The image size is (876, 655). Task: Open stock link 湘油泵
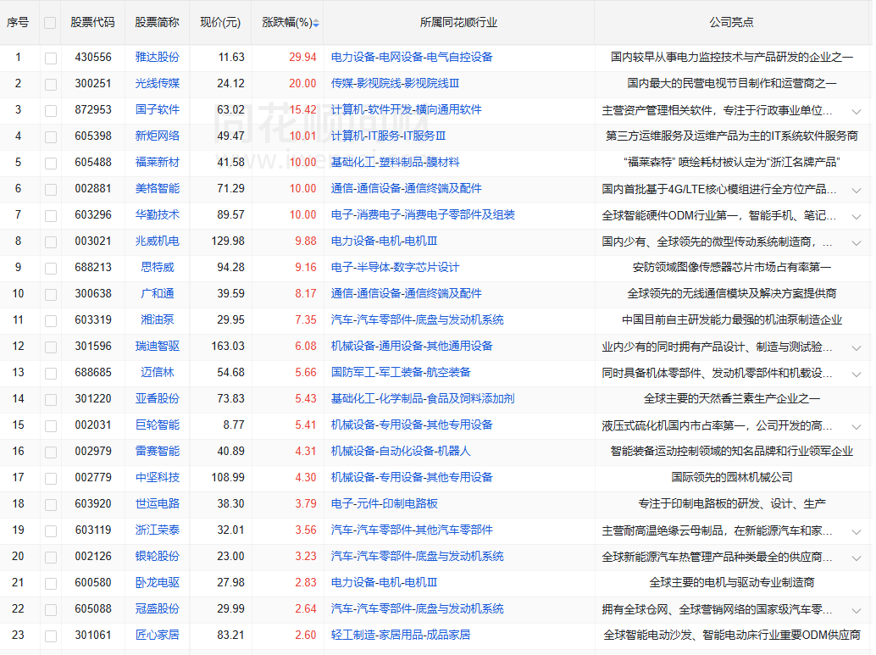pos(158,319)
